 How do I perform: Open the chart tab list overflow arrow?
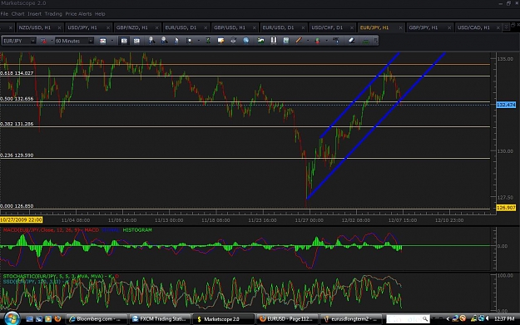[506, 27]
